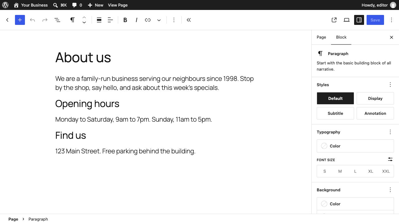
Task: Open the Howdy, editor account menu
Action: [x=379, y=5]
